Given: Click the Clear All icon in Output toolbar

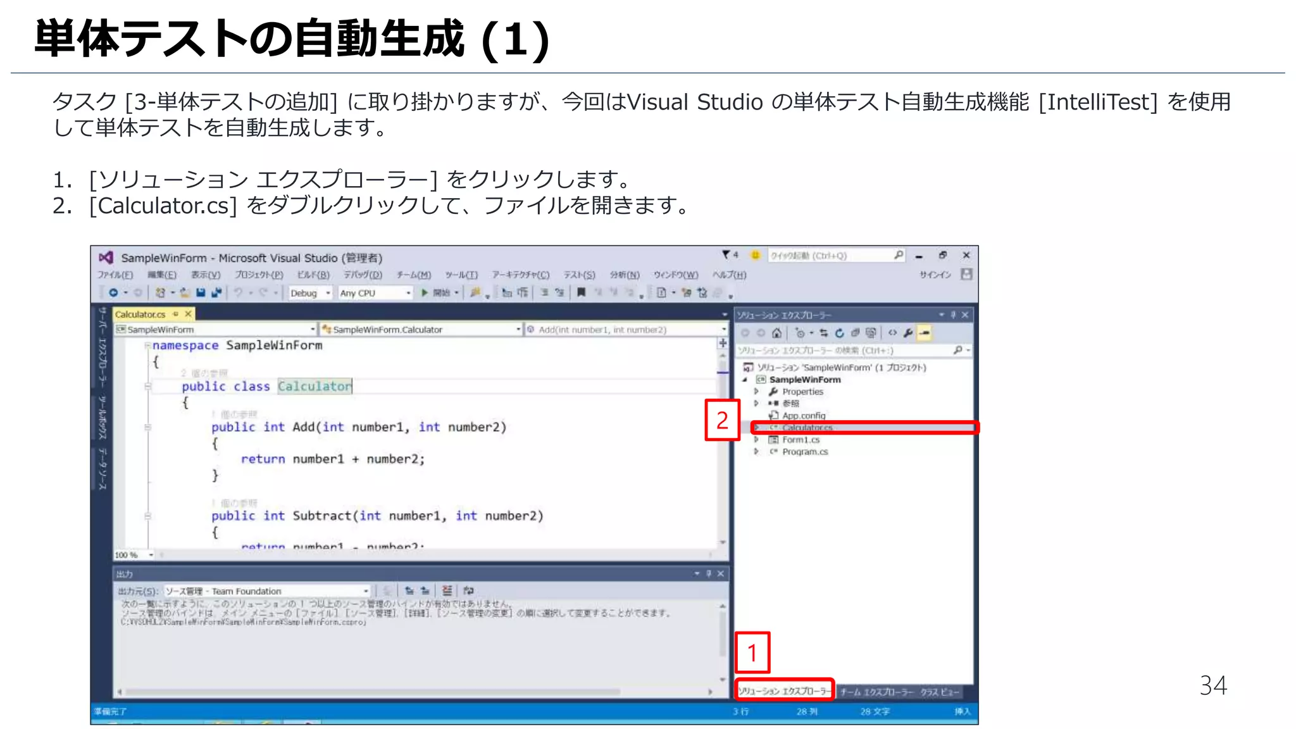Looking at the screenshot, I should pyautogui.click(x=447, y=590).
